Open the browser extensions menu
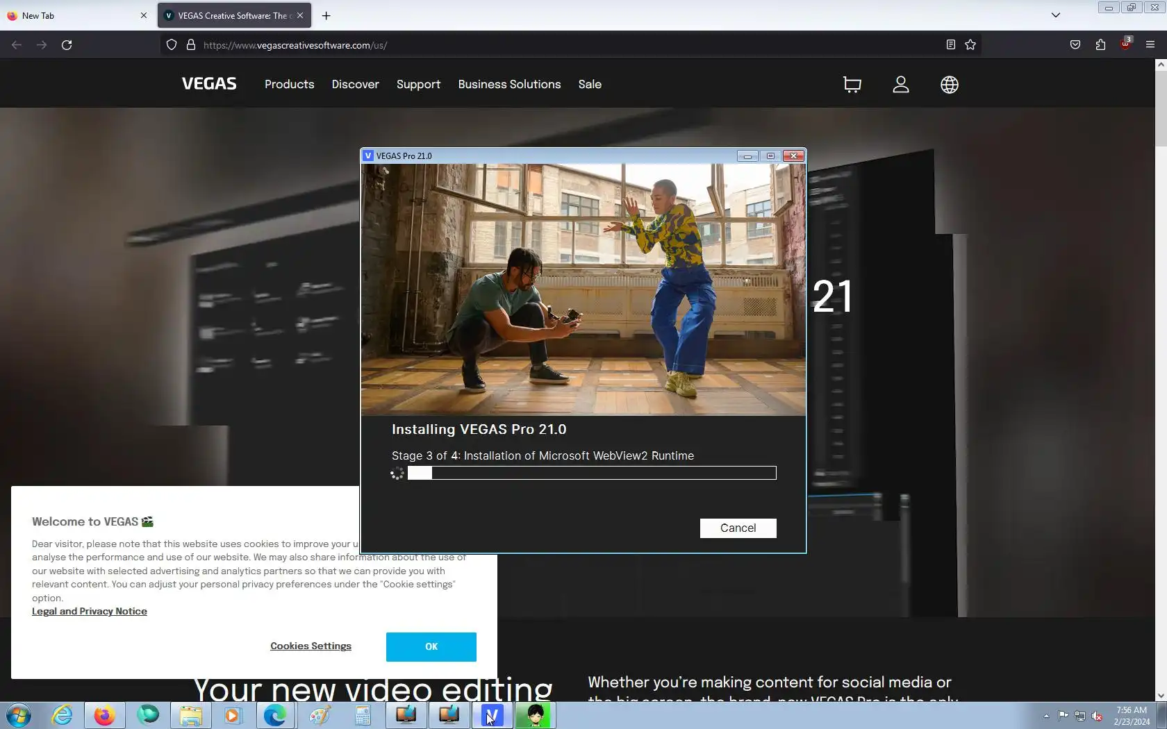This screenshot has width=1167, height=729. [x=1100, y=45]
